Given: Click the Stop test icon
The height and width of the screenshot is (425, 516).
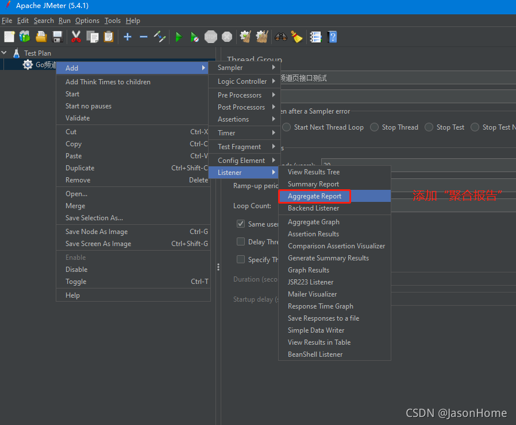Looking at the screenshot, I should click(211, 37).
